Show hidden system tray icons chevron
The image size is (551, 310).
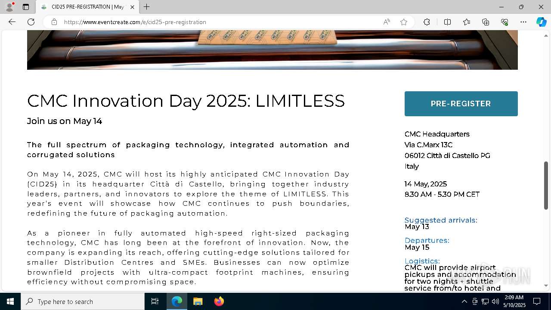[x=464, y=301]
